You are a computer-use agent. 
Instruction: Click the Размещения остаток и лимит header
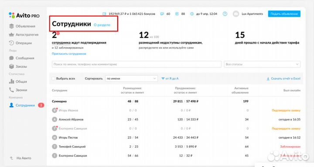coord(133,90)
